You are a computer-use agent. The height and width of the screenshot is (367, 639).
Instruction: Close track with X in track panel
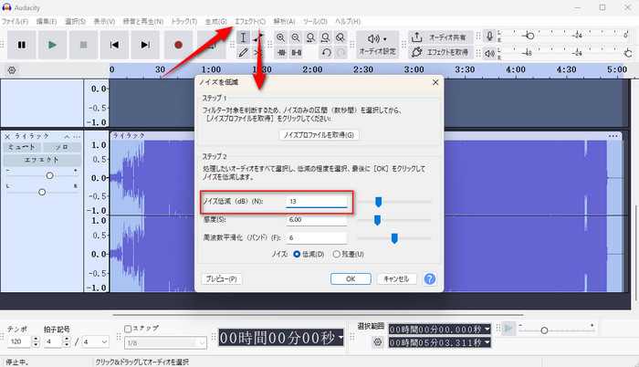coord(7,136)
